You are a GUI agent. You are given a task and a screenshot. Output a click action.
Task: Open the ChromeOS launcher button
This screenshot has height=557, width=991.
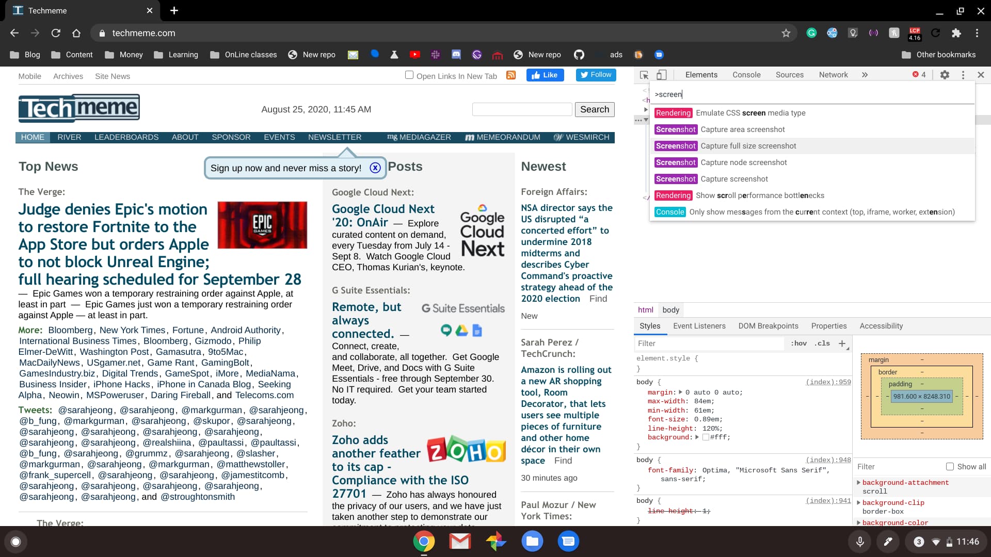pyautogui.click(x=15, y=542)
